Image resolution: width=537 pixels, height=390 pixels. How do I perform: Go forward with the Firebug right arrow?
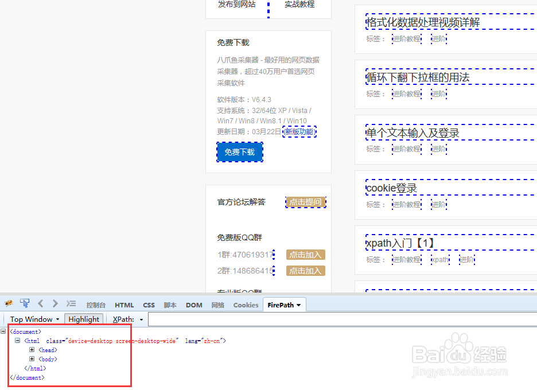(55, 303)
